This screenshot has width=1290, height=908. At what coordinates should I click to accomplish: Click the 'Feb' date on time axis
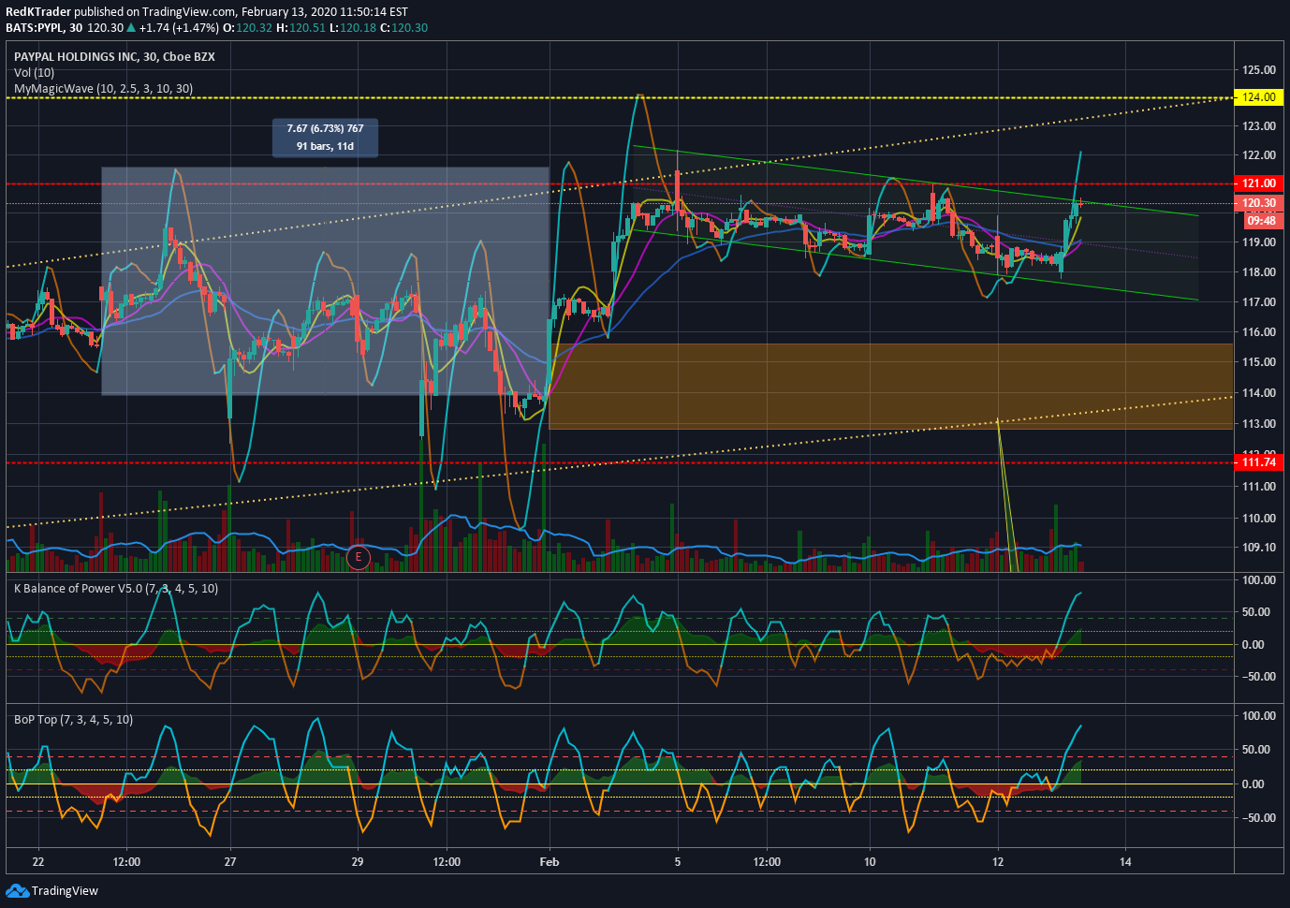coord(550,862)
